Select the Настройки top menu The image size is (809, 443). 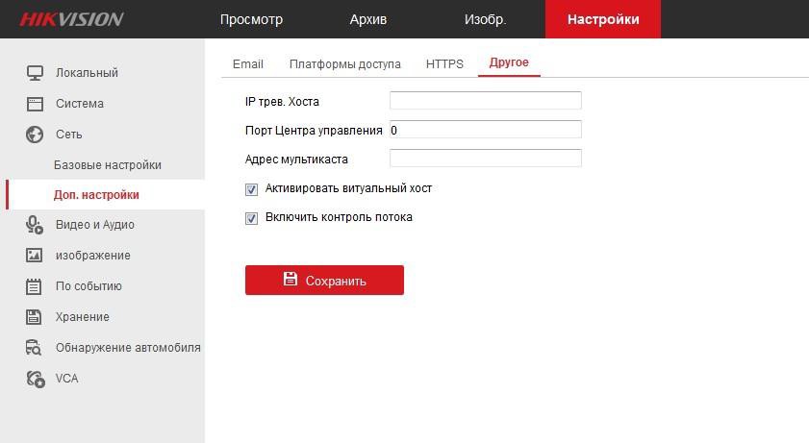[603, 19]
